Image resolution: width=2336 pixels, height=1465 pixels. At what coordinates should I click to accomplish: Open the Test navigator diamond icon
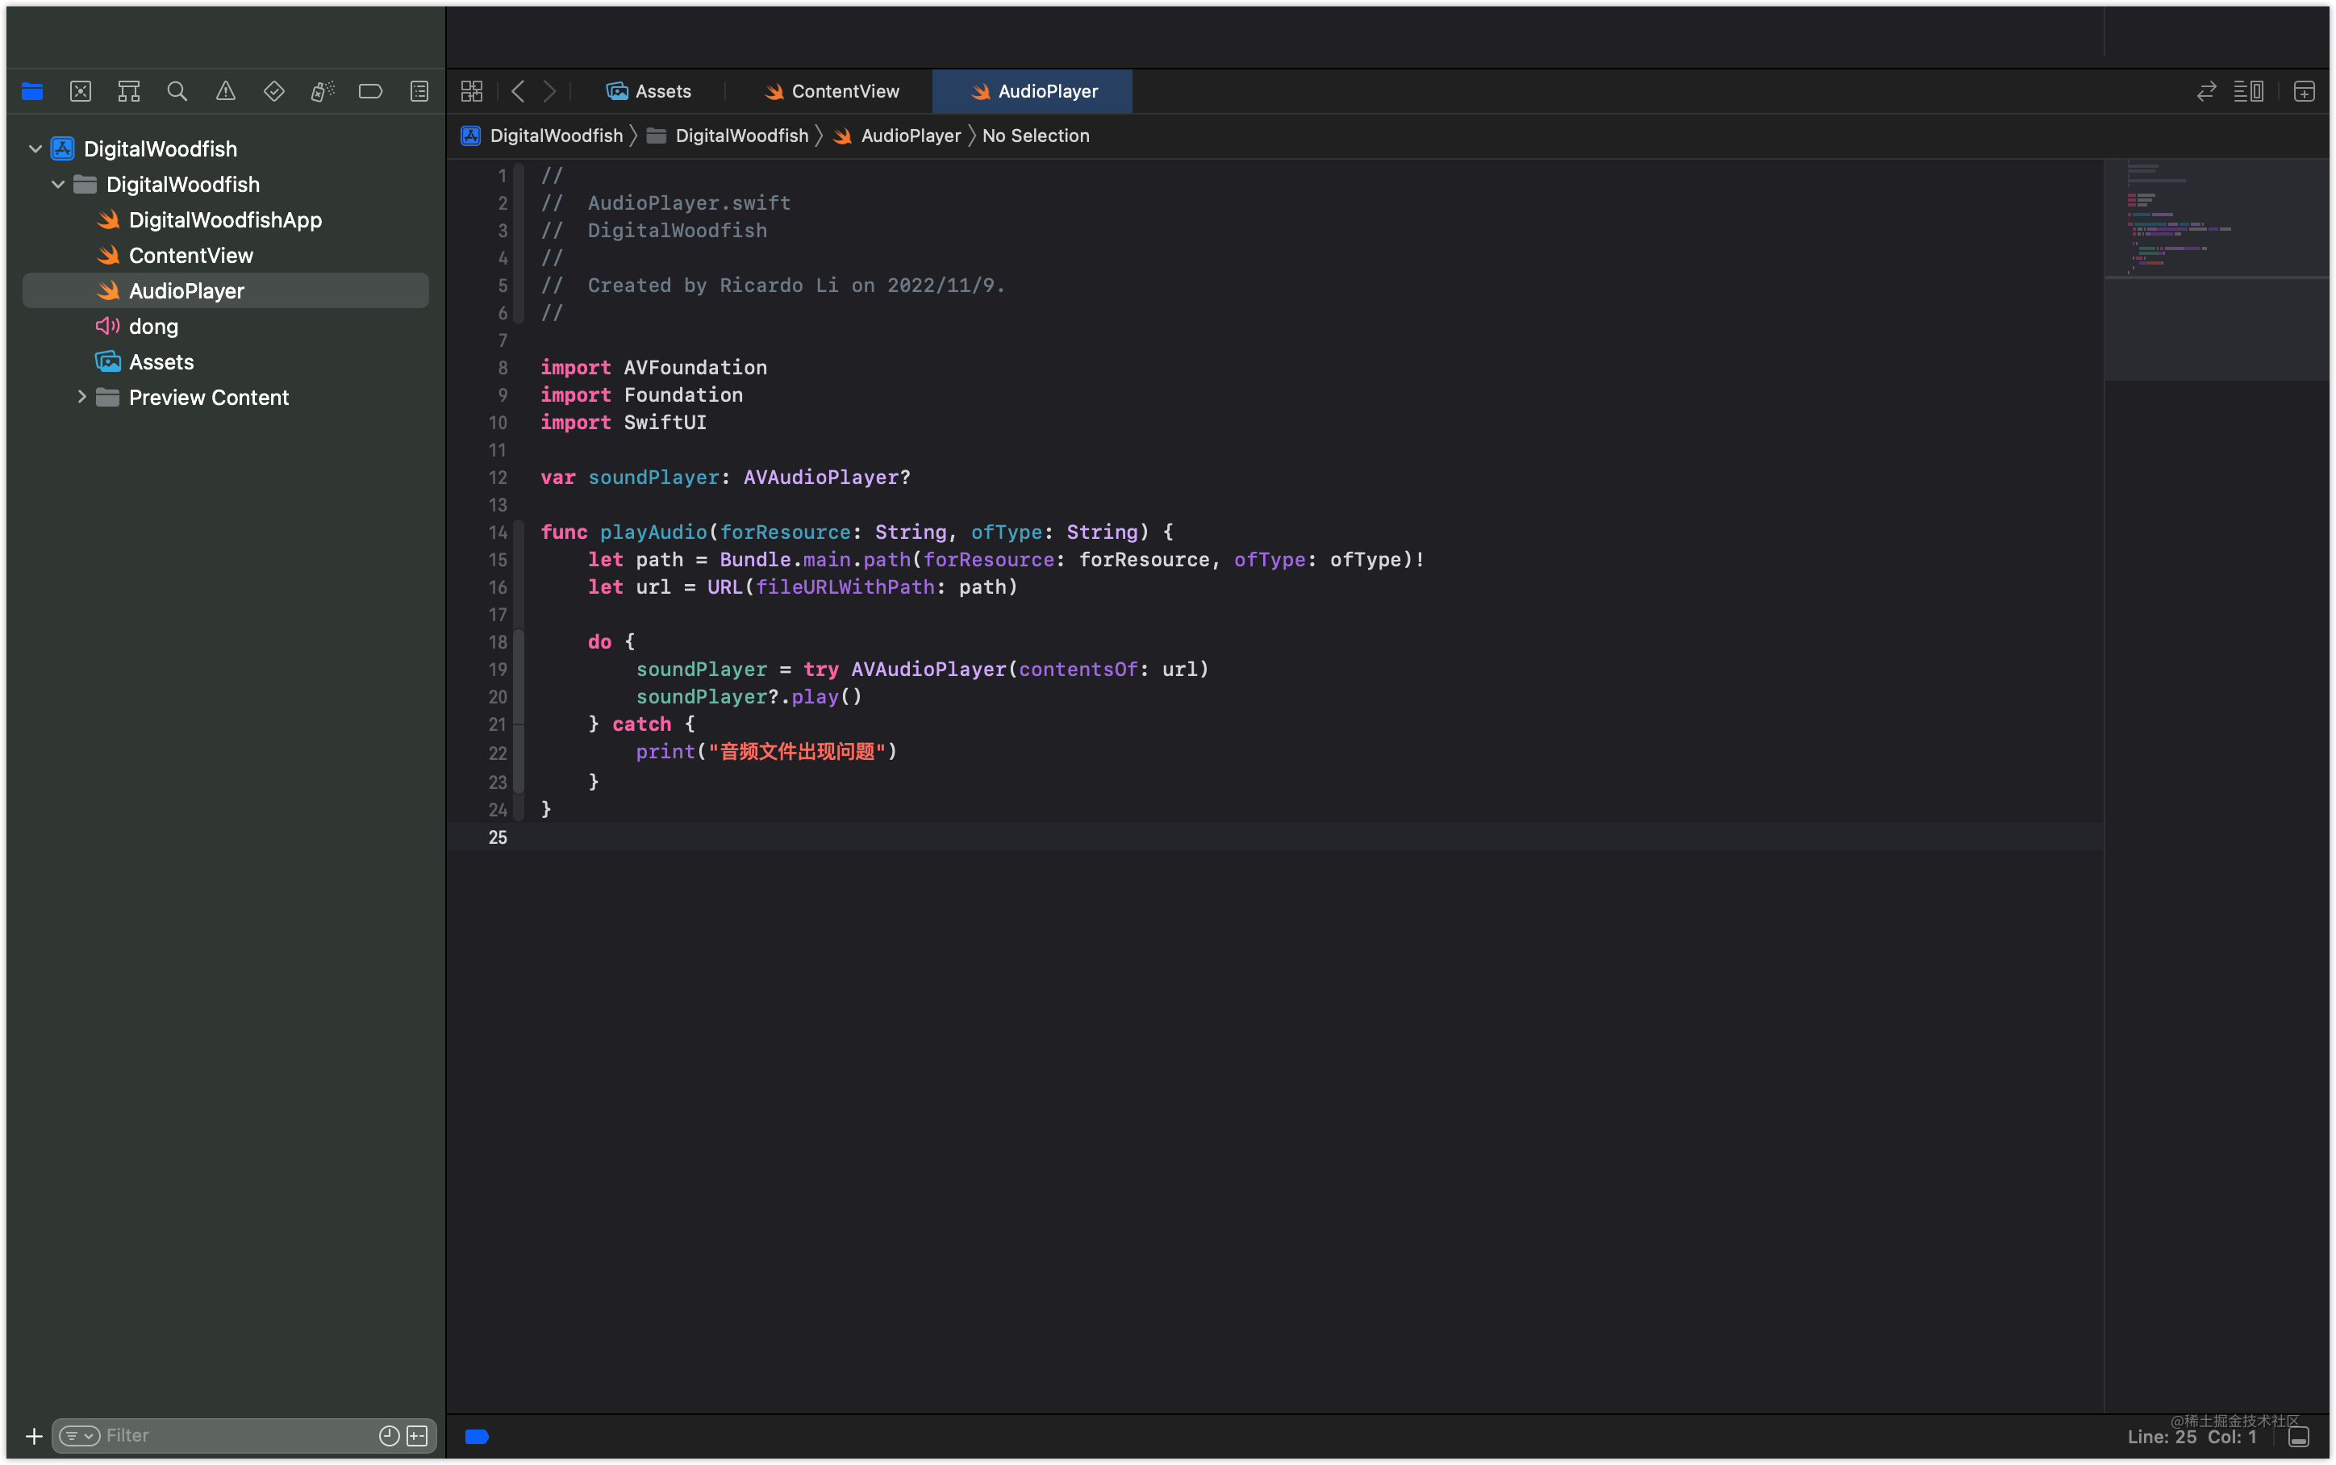click(274, 91)
